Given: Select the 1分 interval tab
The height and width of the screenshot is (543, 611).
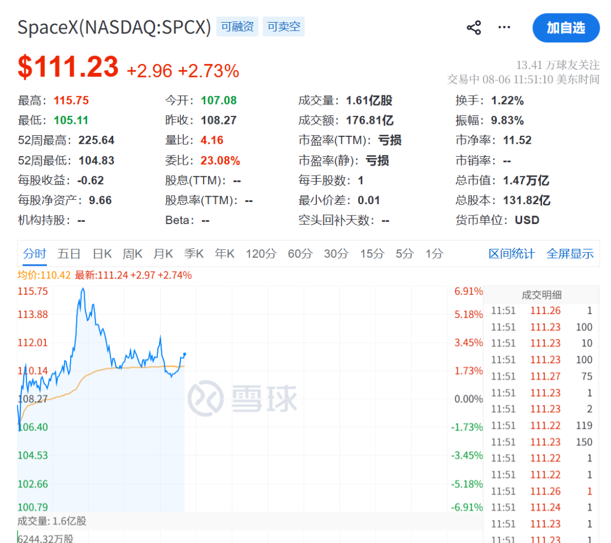Looking at the screenshot, I should 434,253.
